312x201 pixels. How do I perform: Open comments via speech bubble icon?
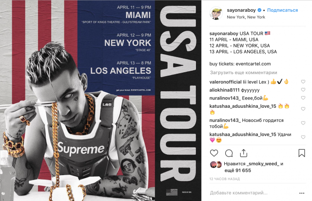coord(229,153)
